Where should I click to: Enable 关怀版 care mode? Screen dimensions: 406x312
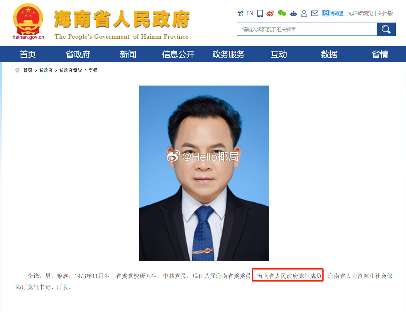pyautogui.click(x=385, y=13)
